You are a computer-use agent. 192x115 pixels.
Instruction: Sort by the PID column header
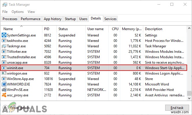click(49, 29)
